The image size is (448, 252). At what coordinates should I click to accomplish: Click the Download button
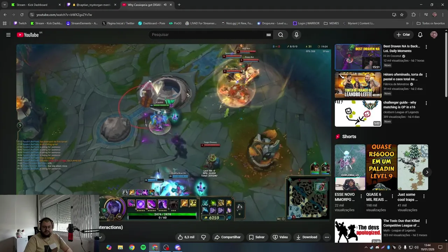(x=307, y=237)
